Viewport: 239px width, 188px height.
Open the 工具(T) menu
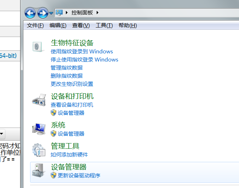[104, 25]
